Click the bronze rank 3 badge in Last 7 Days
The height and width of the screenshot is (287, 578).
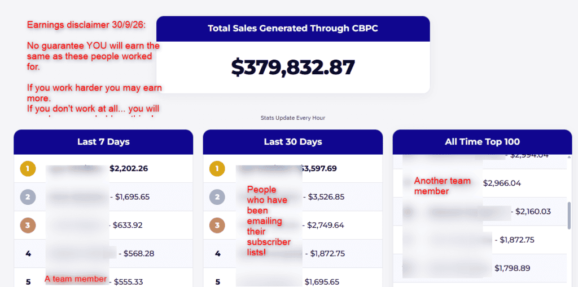point(28,225)
